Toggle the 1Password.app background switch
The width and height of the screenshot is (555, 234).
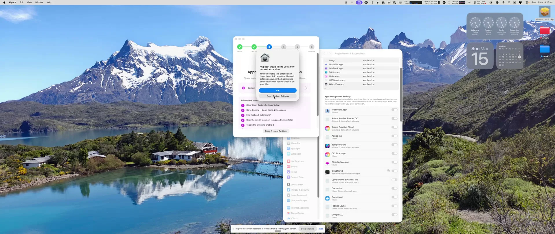tap(394, 110)
